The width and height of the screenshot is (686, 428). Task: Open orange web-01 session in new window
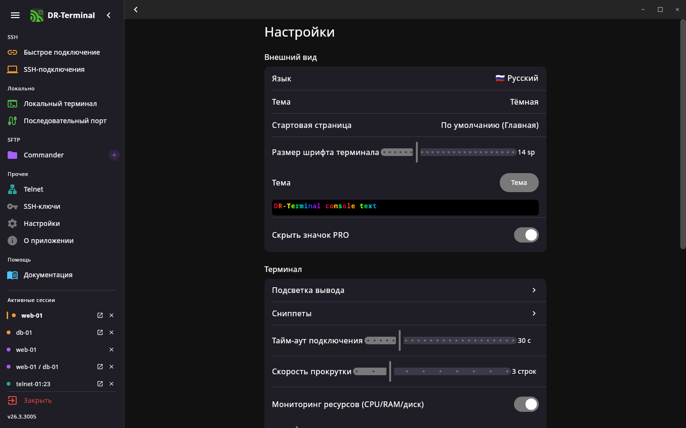[100, 315]
